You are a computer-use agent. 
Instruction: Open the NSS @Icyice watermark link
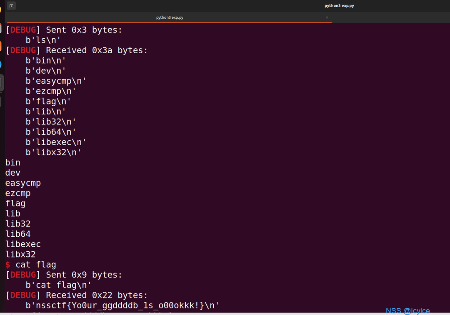pos(407,311)
